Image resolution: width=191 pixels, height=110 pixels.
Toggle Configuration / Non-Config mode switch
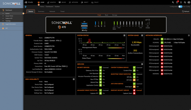[180, 6]
